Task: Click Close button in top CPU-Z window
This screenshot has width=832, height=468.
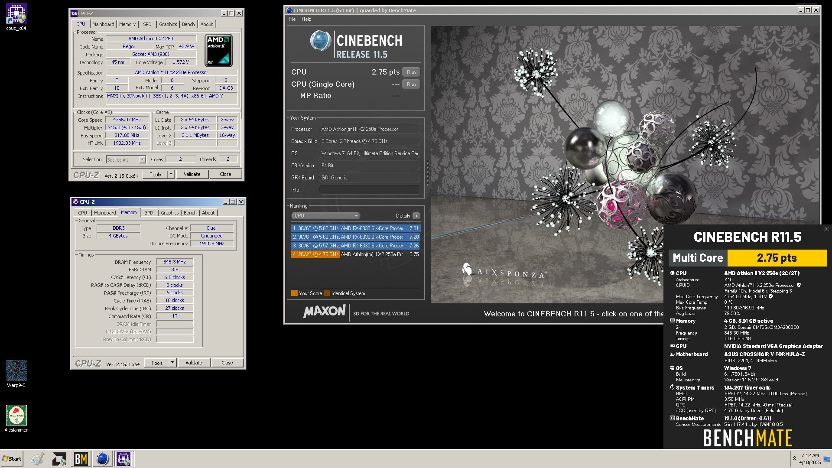Action: (225, 174)
